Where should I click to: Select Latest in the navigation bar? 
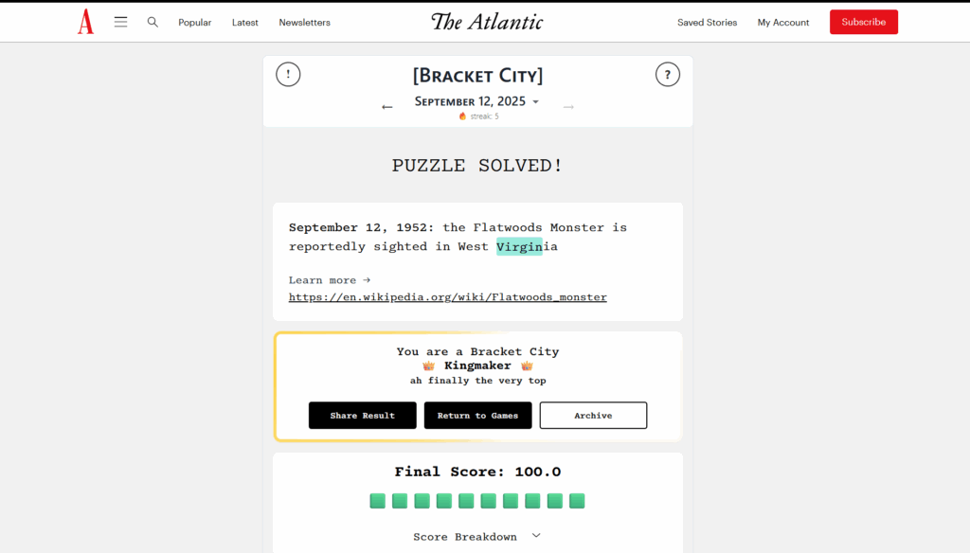pyautogui.click(x=244, y=22)
